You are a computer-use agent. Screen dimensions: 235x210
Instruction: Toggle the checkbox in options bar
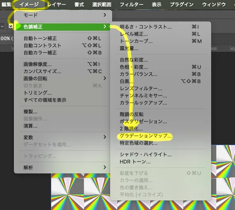coord(11,26)
